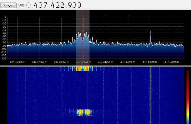Click the 437.352MHz frequency axis label
Screen dimensions: 191x124
point(17,62)
